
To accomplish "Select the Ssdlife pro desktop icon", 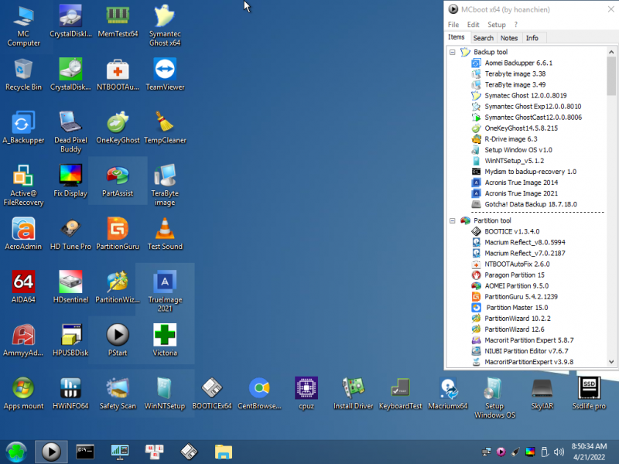I will click(x=589, y=389).
